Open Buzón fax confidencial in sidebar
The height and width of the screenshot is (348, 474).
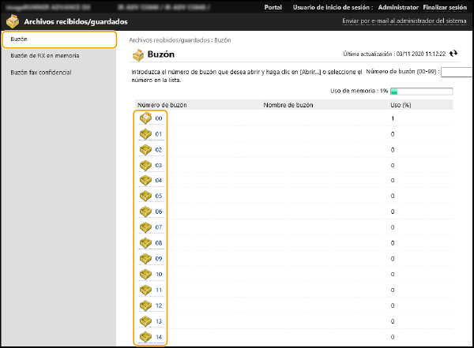pos(40,72)
